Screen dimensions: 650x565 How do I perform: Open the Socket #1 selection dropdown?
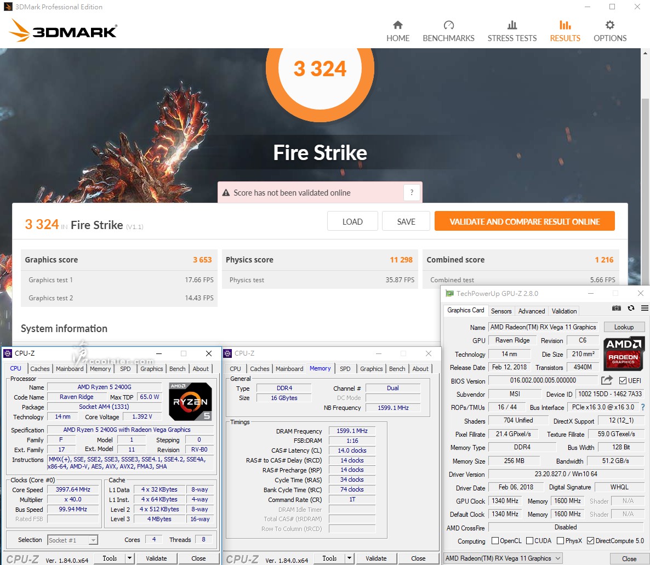point(72,540)
